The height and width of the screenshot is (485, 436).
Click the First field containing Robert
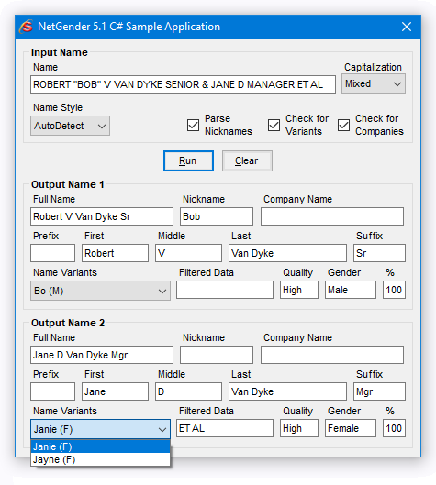coord(115,253)
